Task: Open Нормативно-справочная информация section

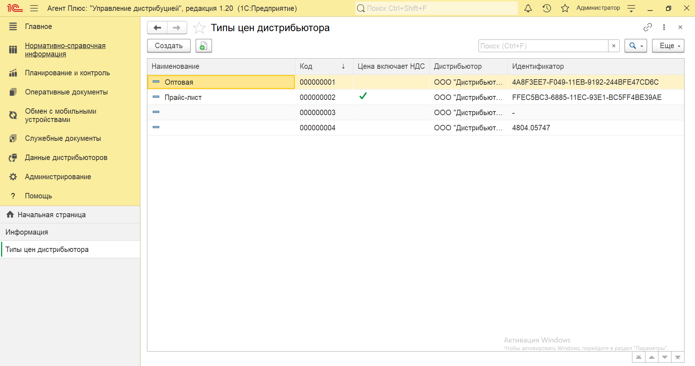Action: coord(65,50)
